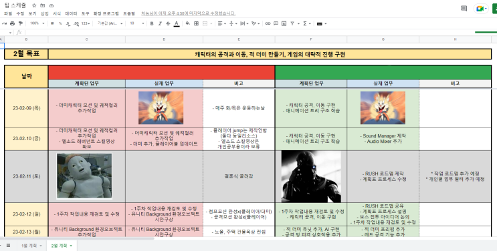Image resolution: width=497 pixels, height=251 pixels.
Task: Select the 결혼식 끌려감 cell
Action: 239,176
